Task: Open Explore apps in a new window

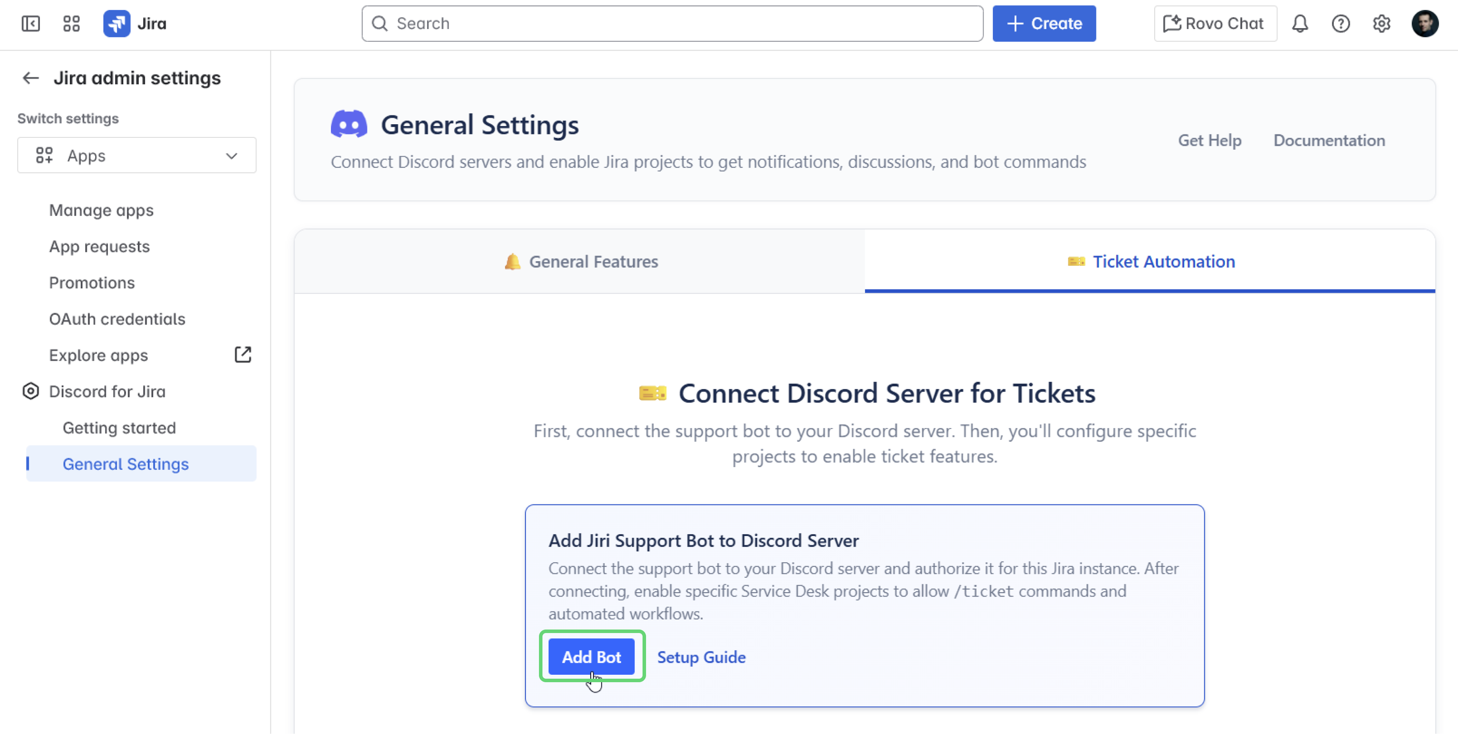Action: 242,354
